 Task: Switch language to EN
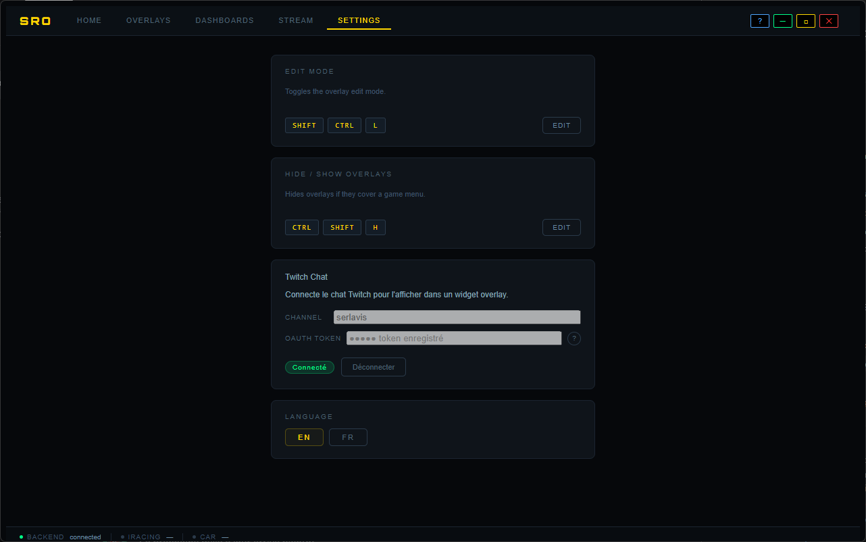pyautogui.click(x=304, y=437)
